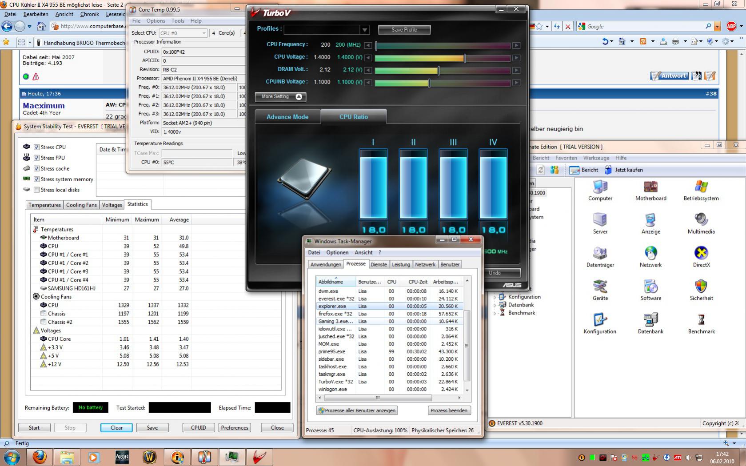Click Prozesse aller Benutzer anzeigen
746x466 pixels.
(357, 410)
